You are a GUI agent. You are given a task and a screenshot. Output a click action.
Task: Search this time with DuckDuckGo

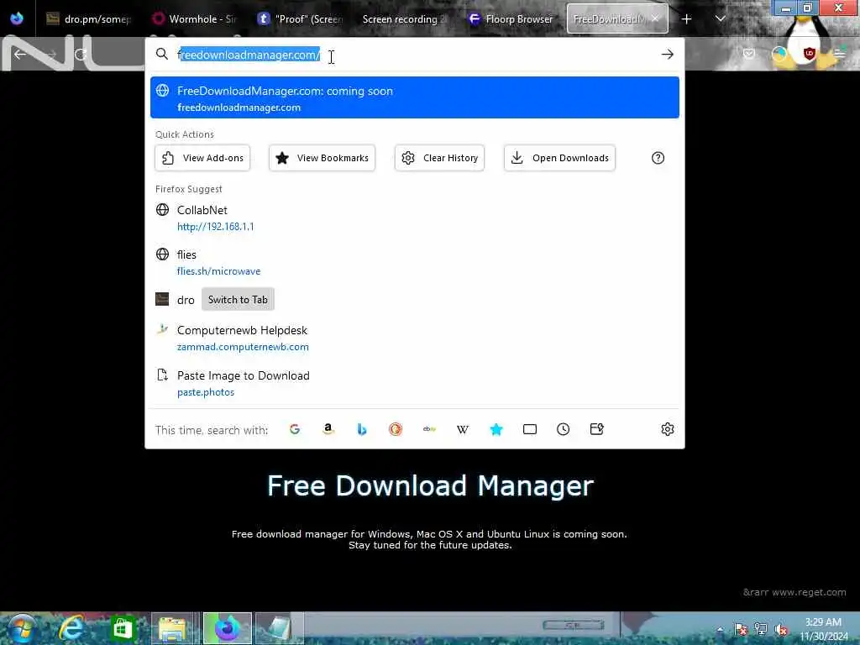coord(396,429)
